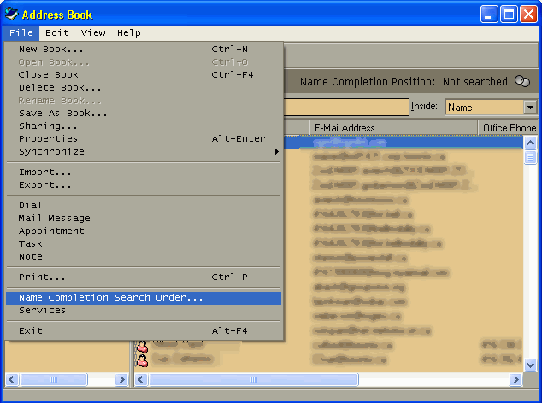
Task: Select the Dial menu item
Action: click(x=144, y=205)
